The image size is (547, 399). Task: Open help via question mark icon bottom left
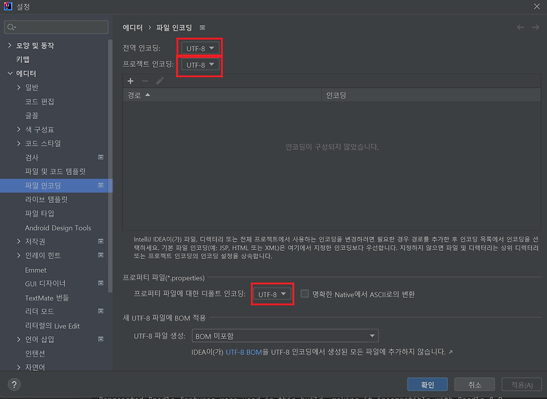13,384
